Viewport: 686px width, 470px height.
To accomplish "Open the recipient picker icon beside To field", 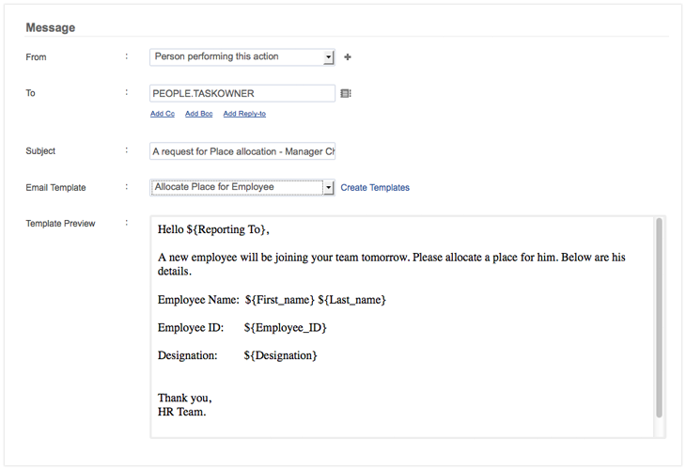I will click(346, 94).
